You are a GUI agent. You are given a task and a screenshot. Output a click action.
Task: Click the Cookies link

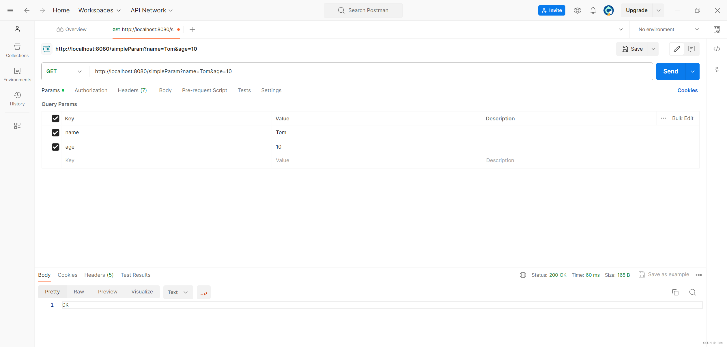[x=687, y=90]
